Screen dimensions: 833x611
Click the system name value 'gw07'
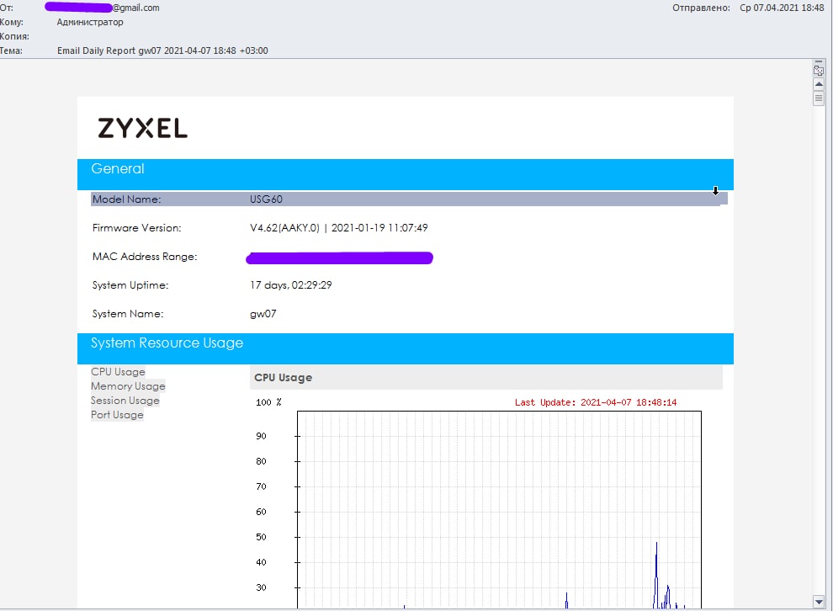(263, 314)
